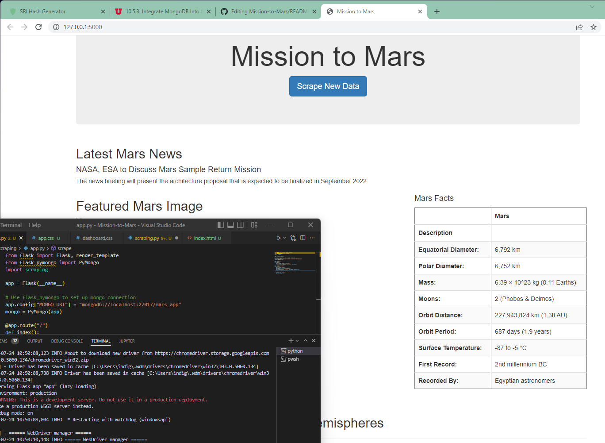
Task: Open the Mars Sample Return news article link
Action: 168,169
